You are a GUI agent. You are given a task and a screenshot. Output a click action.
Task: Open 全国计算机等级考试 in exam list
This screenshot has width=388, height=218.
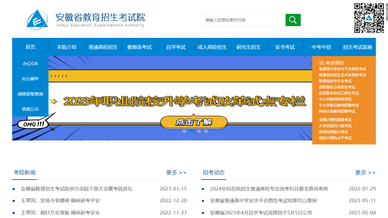pos(335,120)
